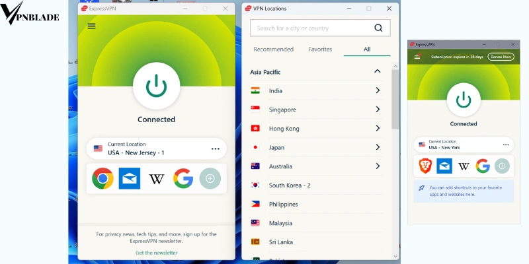Click the Philippines flag icon
This screenshot has height=264, width=529.
255,204
